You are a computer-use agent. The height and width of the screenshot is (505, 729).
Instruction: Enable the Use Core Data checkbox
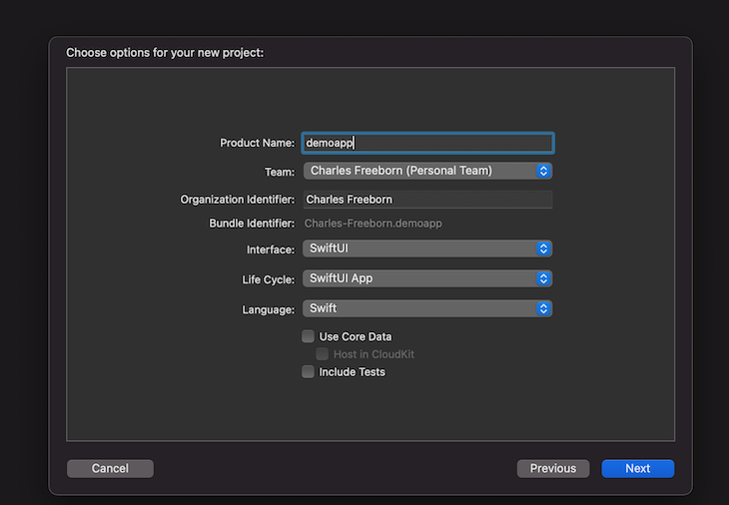(x=308, y=336)
